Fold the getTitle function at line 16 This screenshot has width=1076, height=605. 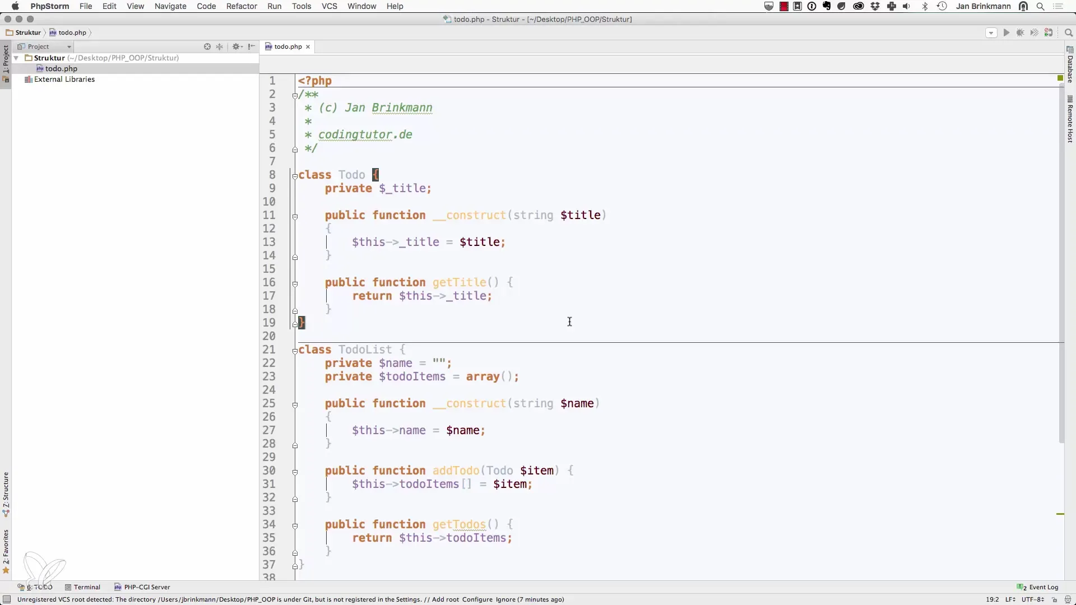(295, 283)
